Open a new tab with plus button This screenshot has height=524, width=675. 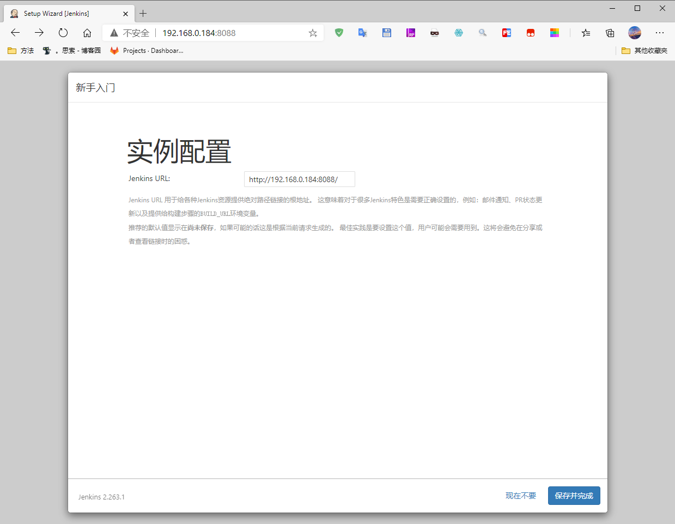pos(143,13)
